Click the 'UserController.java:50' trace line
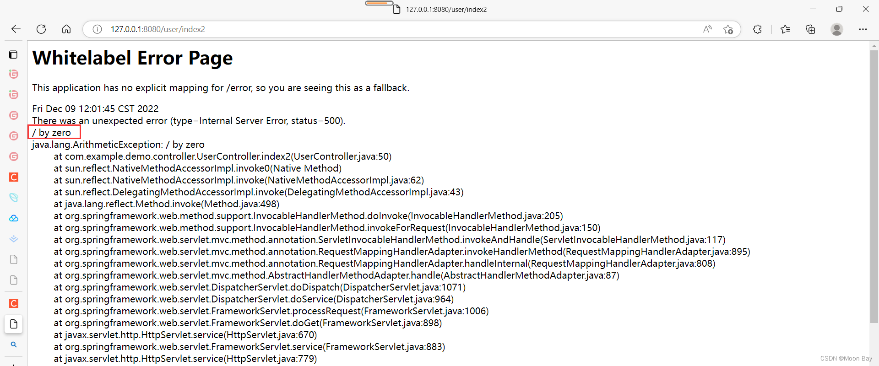The width and height of the screenshot is (879, 366). click(222, 156)
